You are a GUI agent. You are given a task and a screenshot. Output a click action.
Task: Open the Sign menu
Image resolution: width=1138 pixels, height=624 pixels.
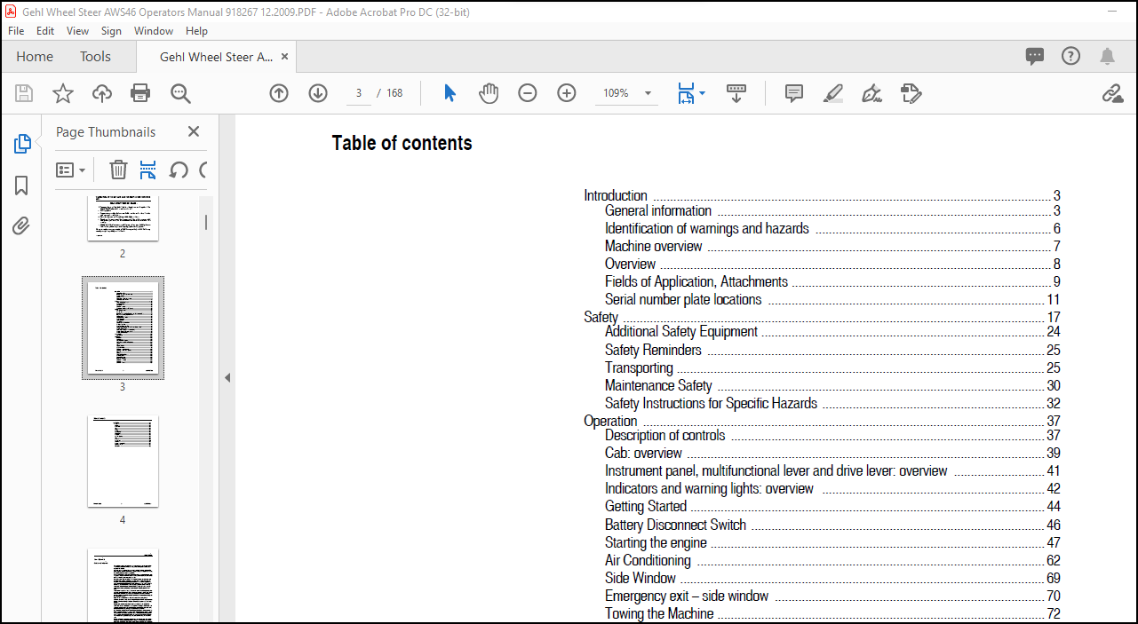111,30
